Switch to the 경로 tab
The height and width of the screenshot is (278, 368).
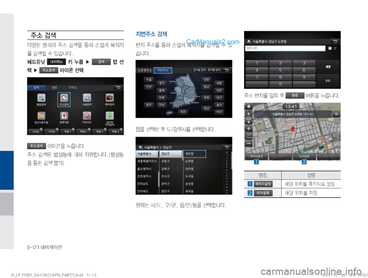[x=54, y=88]
